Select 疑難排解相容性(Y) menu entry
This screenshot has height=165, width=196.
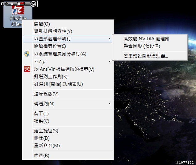(68, 31)
